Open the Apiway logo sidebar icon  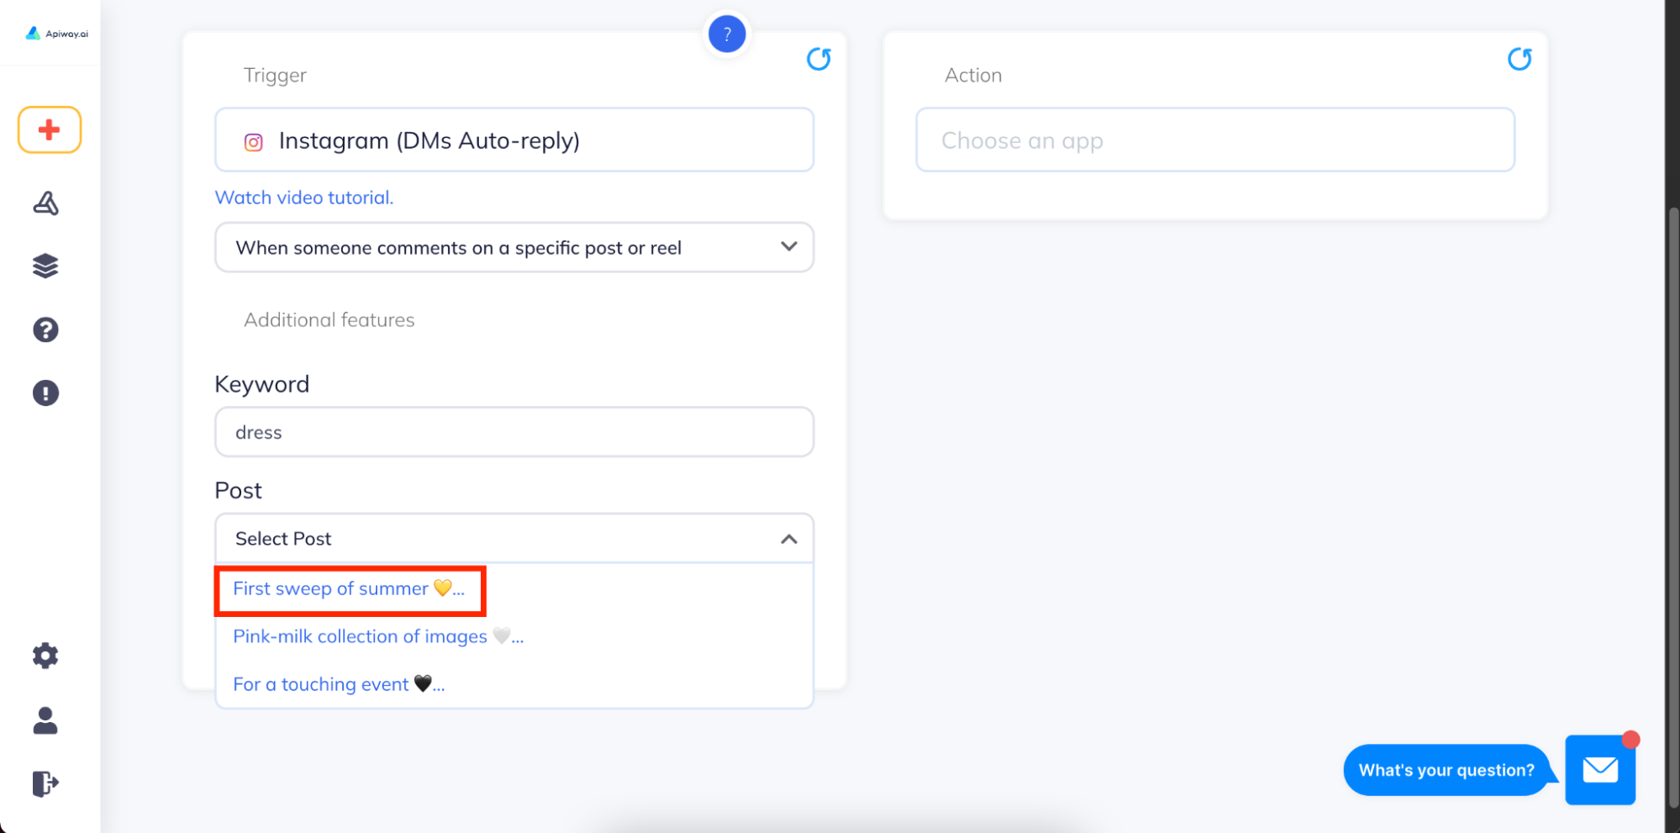(45, 203)
